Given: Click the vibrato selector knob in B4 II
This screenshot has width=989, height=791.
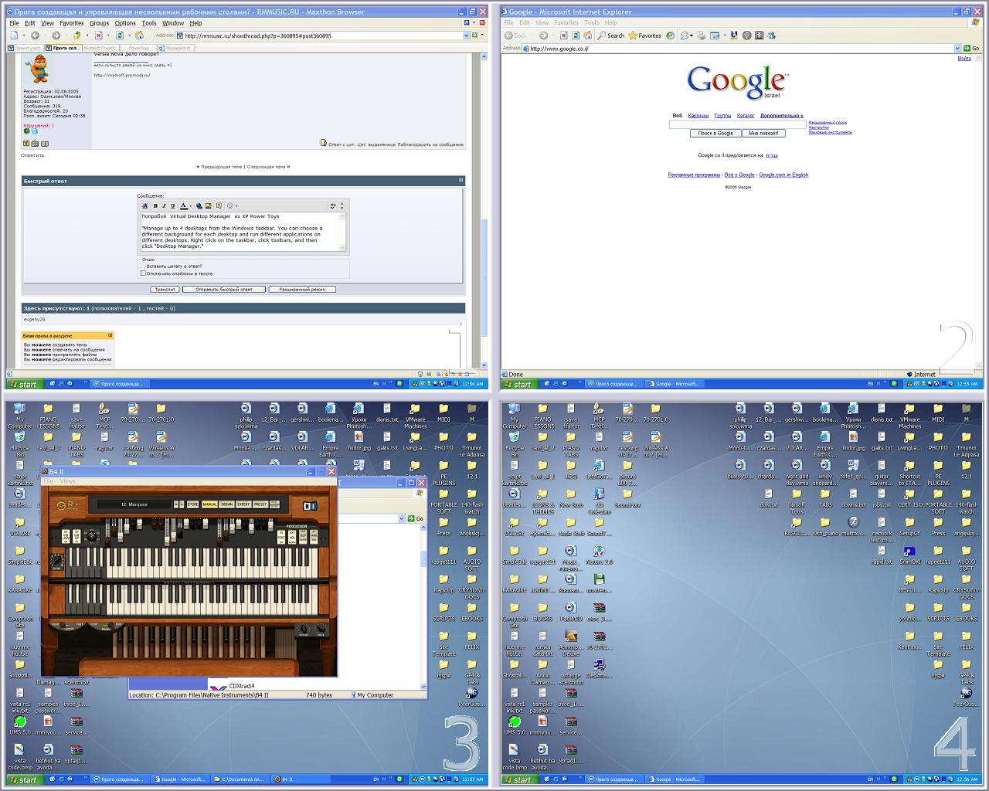Looking at the screenshot, I should (93, 535).
